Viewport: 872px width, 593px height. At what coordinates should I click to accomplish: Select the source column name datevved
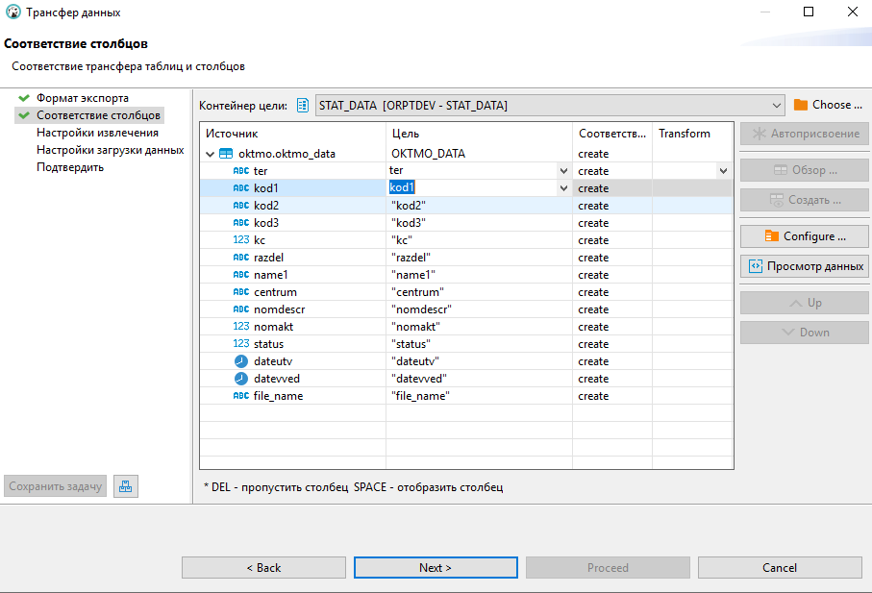[277, 379]
